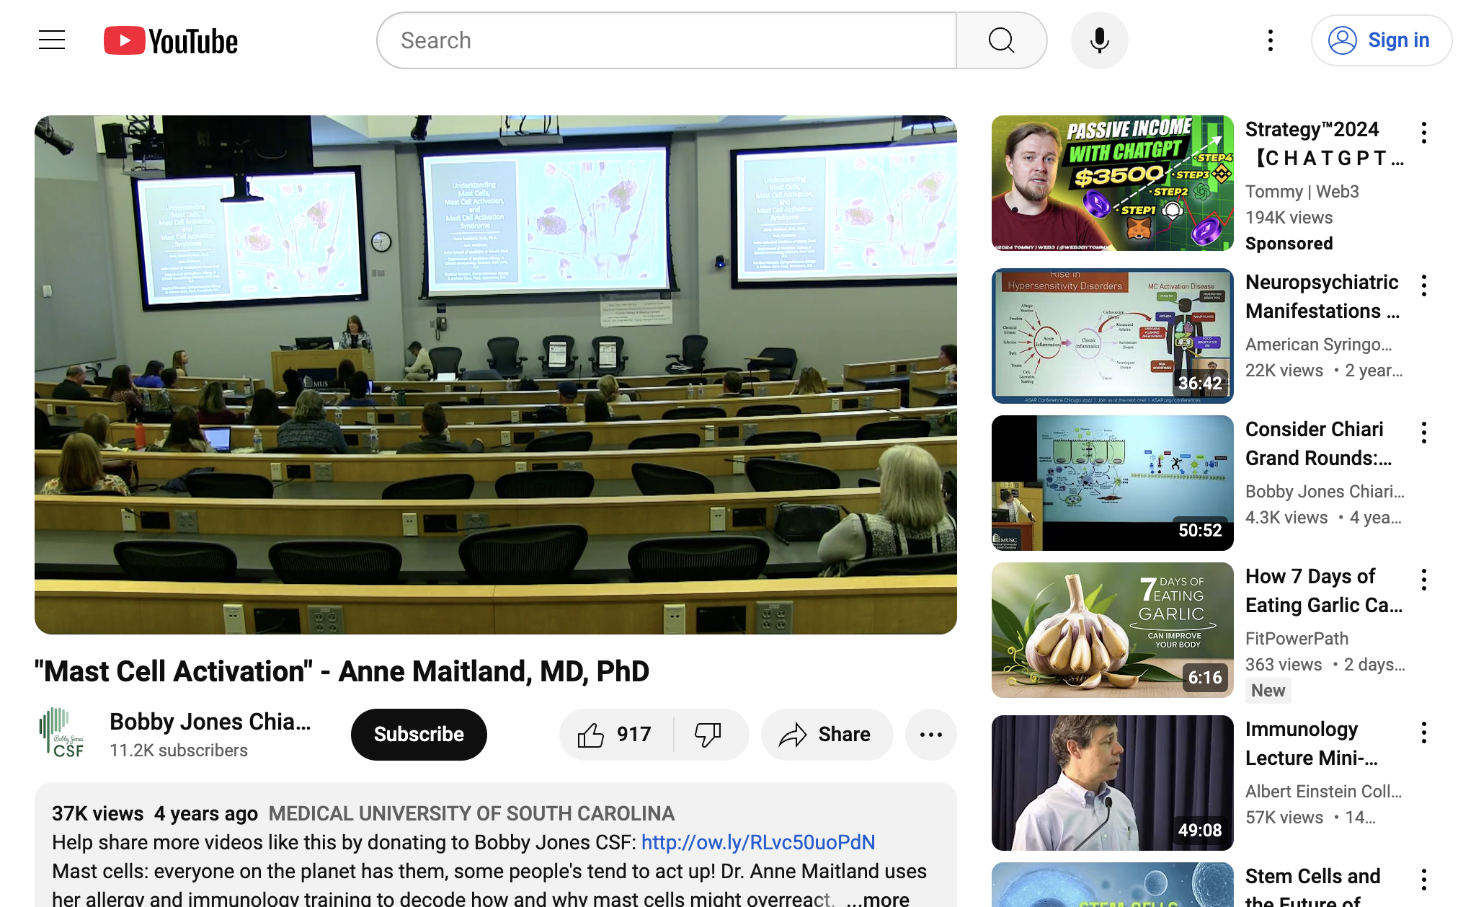Start voice search with microphone icon

click(1100, 40)
